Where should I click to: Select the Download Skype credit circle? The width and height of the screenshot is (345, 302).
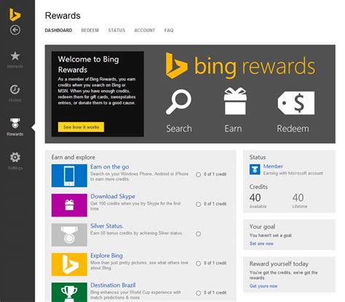(x=198, y=204)
